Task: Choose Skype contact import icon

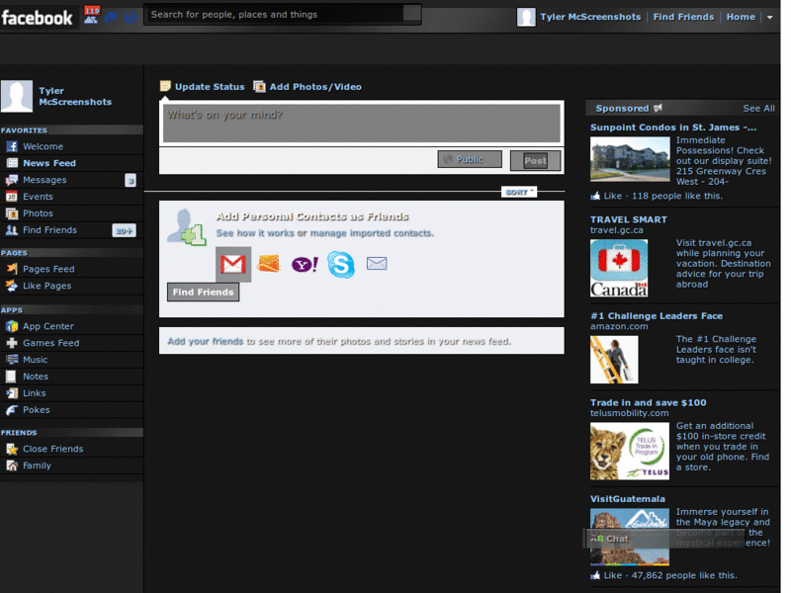Action: pos(341,264)
